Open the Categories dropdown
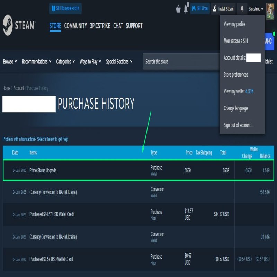277x277 pixels. [65, 62]
